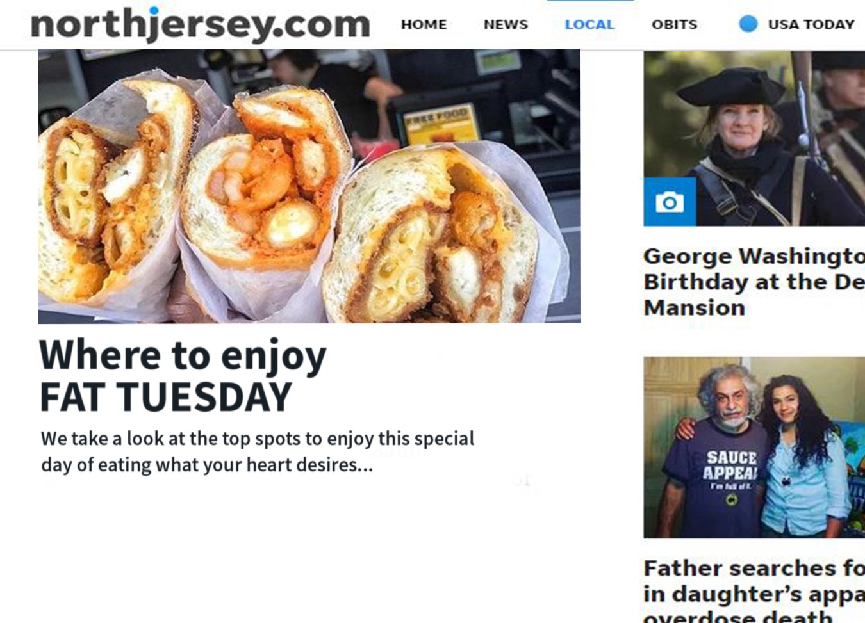Open the George Washington reenactor photo
Viewport: 865px width, 623px height.
[x=754, y=138]
